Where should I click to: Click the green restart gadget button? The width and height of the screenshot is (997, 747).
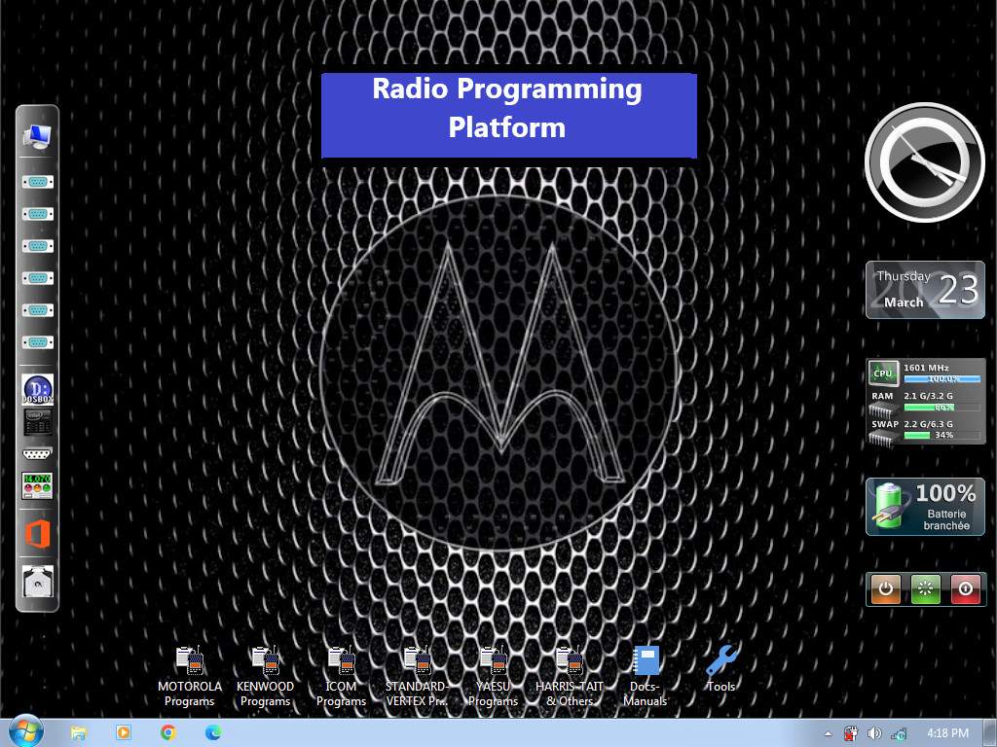[925, 588]
